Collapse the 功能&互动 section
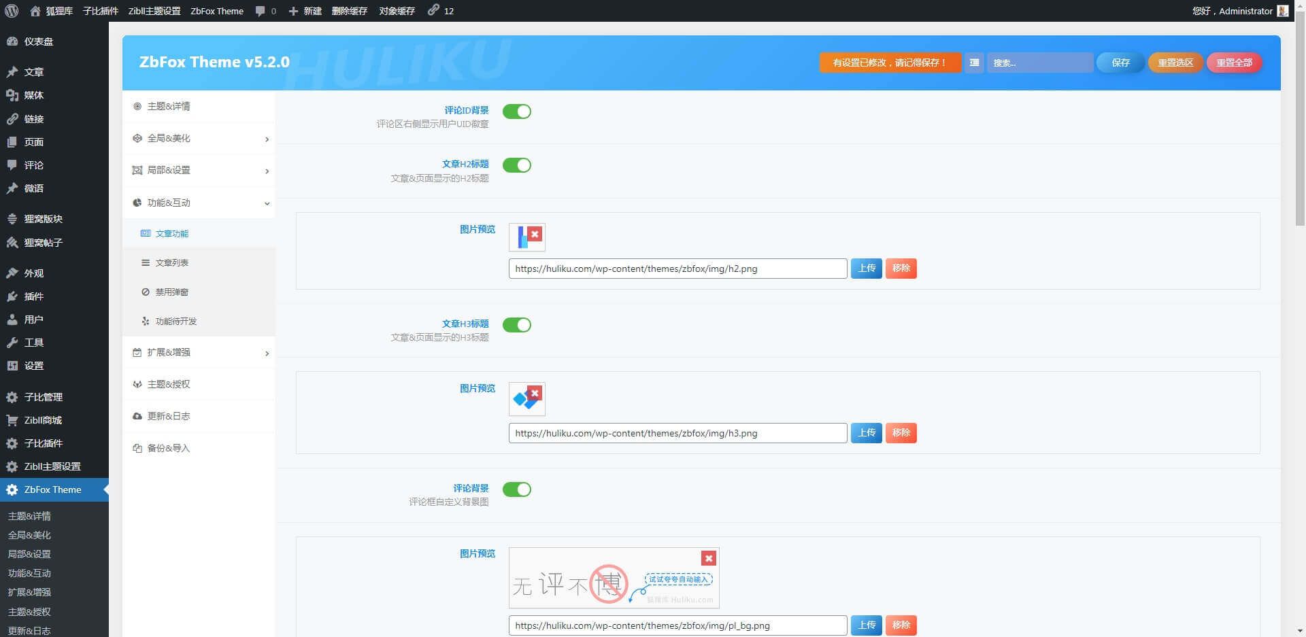This screenshot has height=637, width=1306. pyautogui.click(x=199, y=203)
